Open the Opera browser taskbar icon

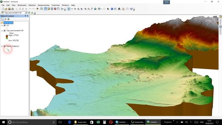[x=111, y=122]
